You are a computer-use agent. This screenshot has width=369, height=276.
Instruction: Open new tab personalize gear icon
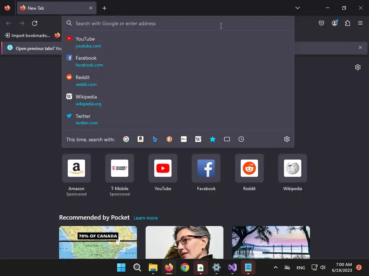tap(358, 67)
